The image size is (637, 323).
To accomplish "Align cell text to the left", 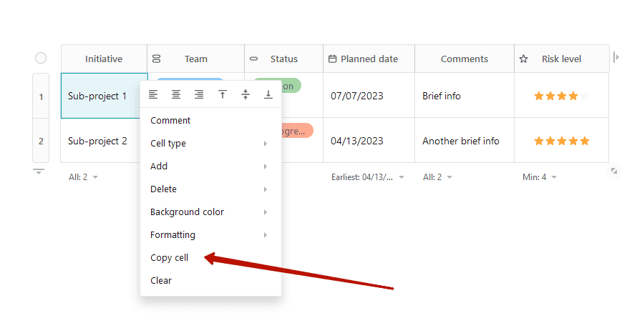I will coord(153,94).
